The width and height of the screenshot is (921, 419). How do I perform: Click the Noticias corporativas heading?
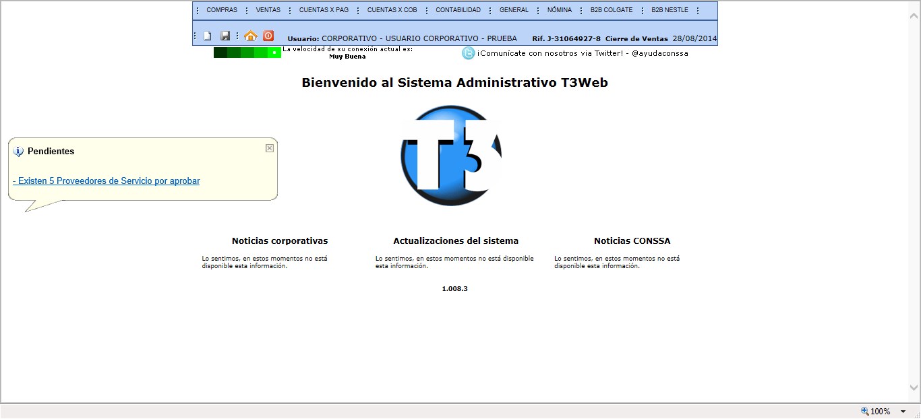[x=280, y=240]
